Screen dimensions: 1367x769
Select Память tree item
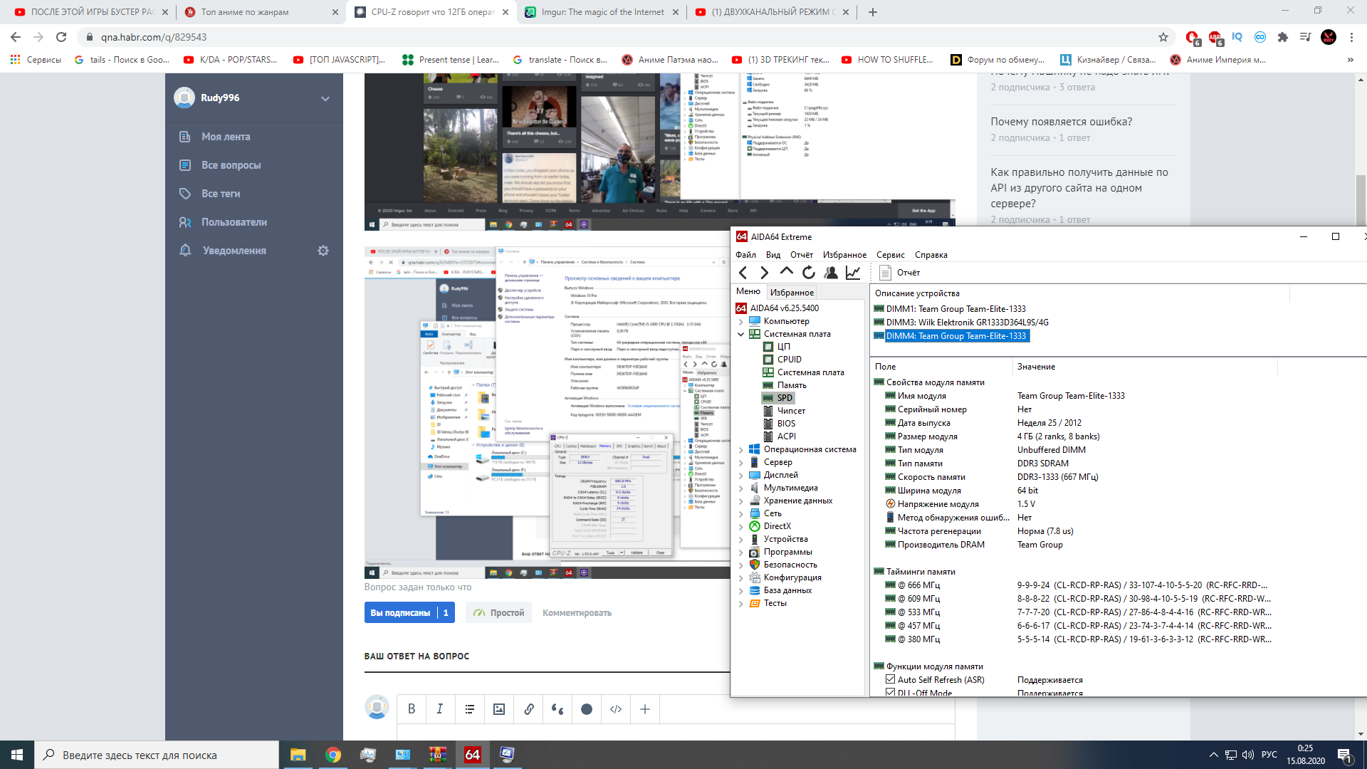coord(792,385)
